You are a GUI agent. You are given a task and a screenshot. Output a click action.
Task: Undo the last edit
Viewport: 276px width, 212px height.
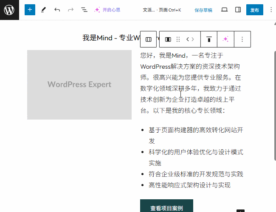(57, 10)
